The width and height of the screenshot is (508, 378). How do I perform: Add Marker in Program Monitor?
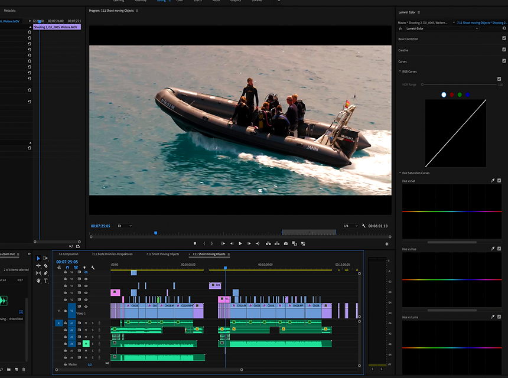[195, 243]
